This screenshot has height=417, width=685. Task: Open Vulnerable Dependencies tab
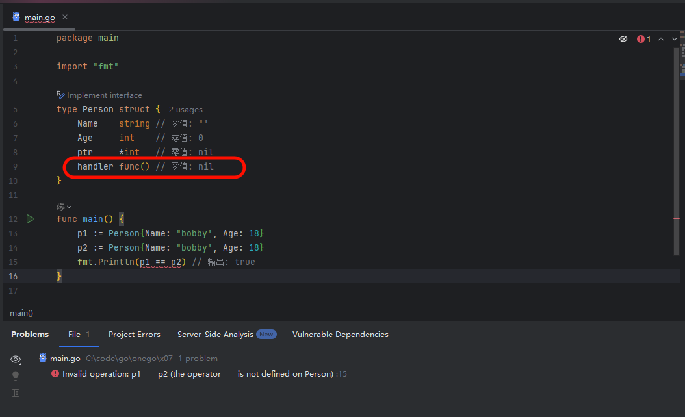[341, 334]
